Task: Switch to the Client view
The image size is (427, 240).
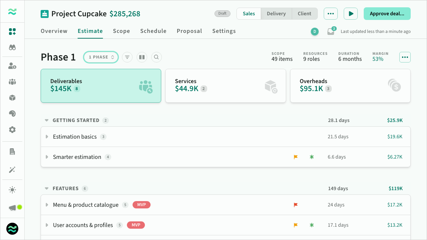Action: [305, 14]
